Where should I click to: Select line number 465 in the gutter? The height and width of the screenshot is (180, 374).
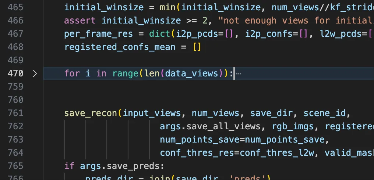(15, 7)
